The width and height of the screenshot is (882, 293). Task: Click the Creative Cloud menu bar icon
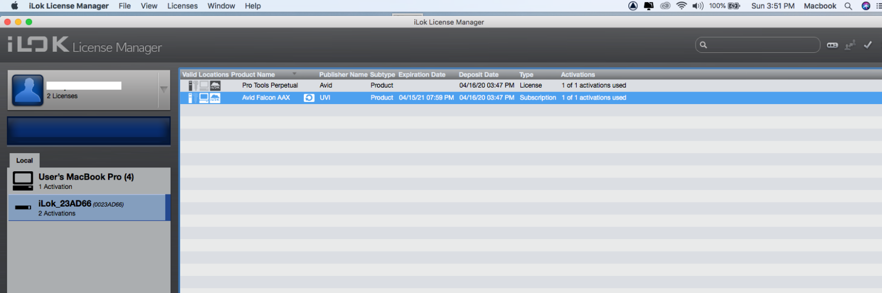click(x=665, y=6)
